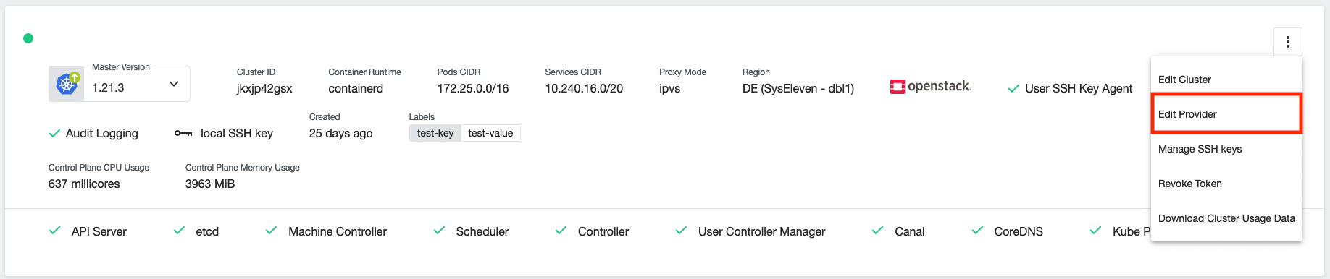
Task: Click the green cluster status dot
Action: click(28, 38)
